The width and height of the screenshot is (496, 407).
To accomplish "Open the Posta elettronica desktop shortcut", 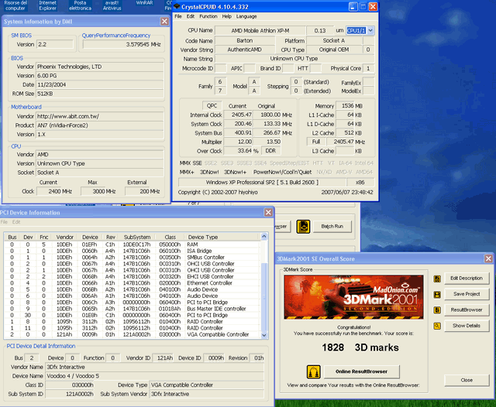I will [x=80, y=5].
